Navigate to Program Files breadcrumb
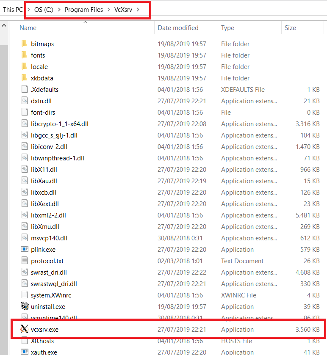This screenshot has height=355, width=327. [x=84, y=9]
